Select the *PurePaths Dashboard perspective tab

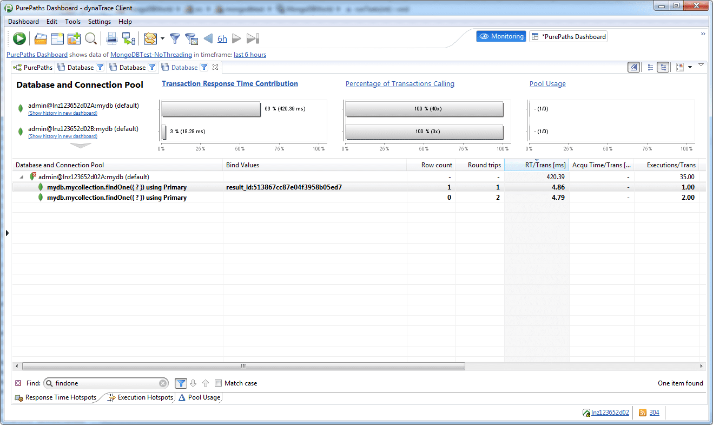(568, 37)
